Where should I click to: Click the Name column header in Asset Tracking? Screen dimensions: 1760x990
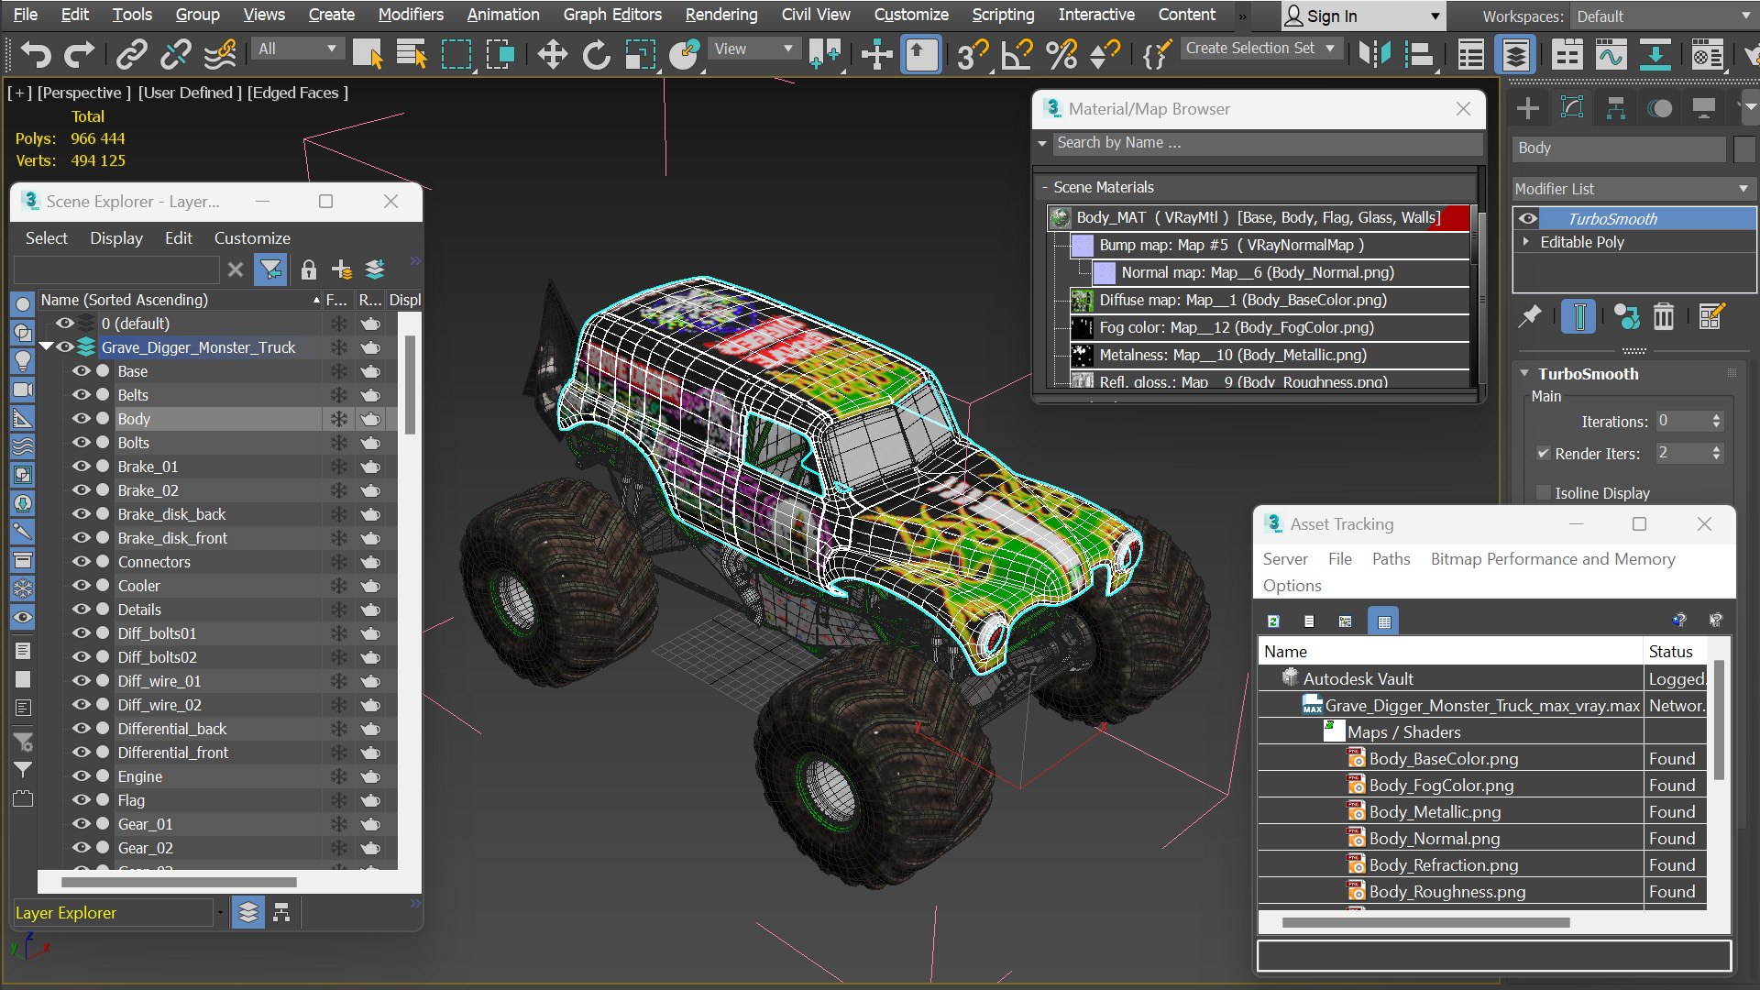[1450, 652]
